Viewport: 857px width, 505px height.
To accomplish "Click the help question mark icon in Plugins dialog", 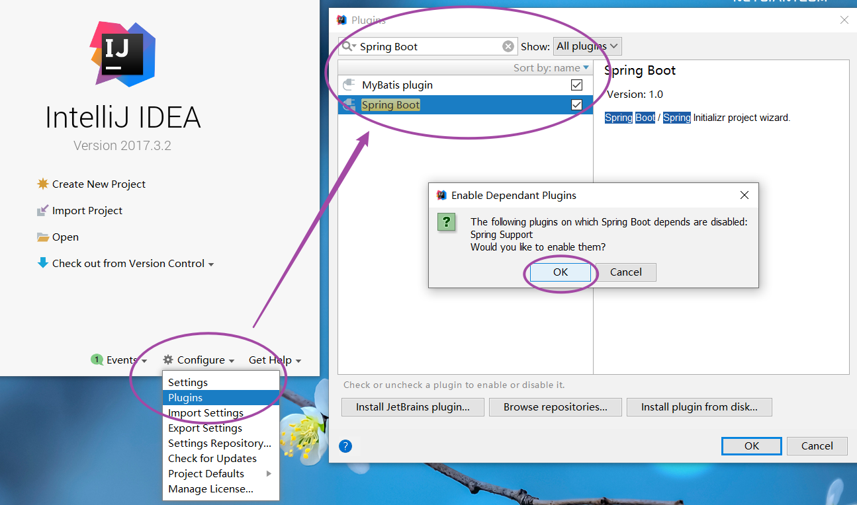I will coord(345,446).
